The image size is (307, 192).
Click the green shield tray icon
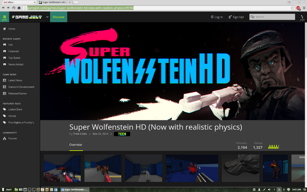288,190
